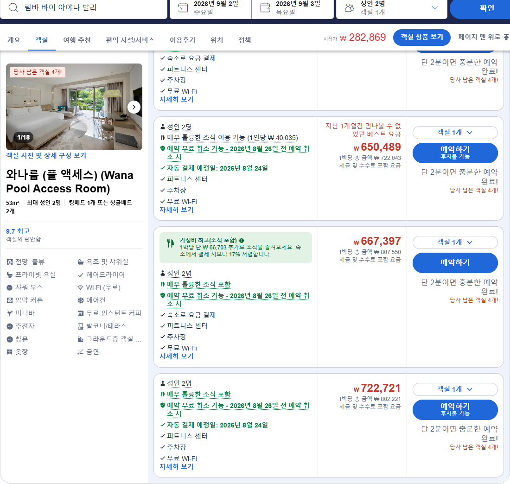The height and width of the screenshot is (484, 510).
Task: Click 매우 훌륭한 조식 포함 in 722,721 offer
Action: (x=199, y=395)
